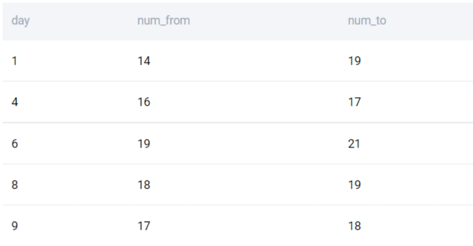Click num_from value 17 in day 9 row
473x246 pixels.
coord(144,226)
